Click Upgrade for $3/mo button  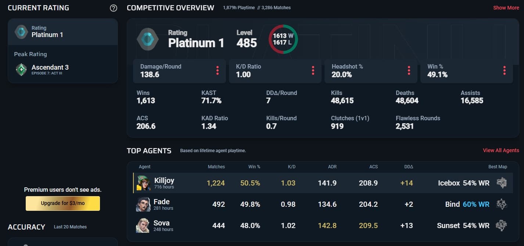(x=63, y=203)
